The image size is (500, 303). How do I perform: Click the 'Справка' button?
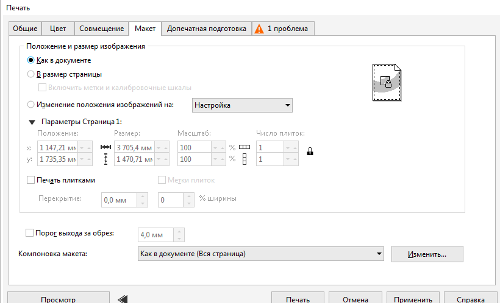point(471,299)
